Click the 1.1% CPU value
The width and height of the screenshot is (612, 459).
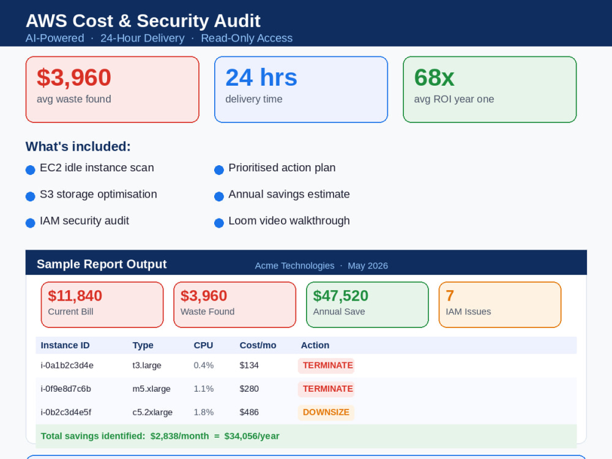pyautogui.click(x=204, y=389)
